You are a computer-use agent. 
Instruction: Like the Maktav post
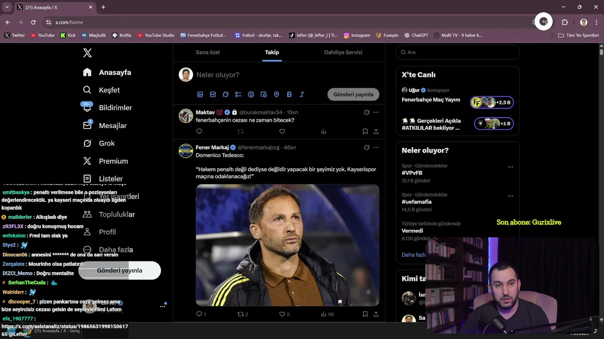282,131
